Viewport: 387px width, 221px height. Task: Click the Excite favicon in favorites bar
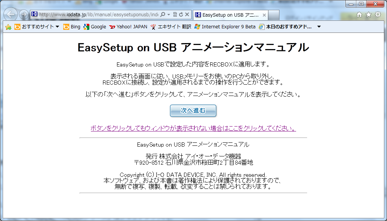click(153, 27)
